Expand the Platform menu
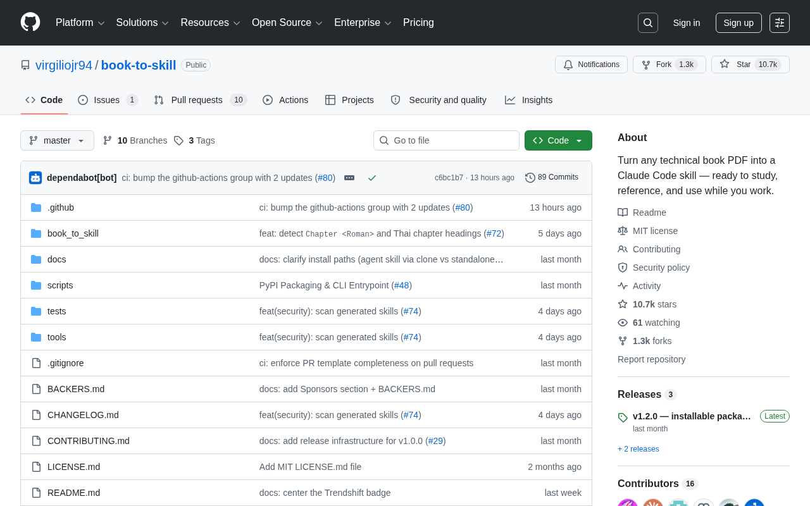The image size is (810, 506). tap(80, 23)
